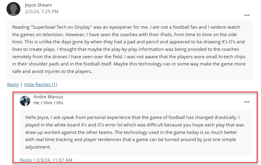Screen dimensions: 261x165
Task: Click the "Superbowl Tech on Display" title text
Action: [x=61, y=27]
